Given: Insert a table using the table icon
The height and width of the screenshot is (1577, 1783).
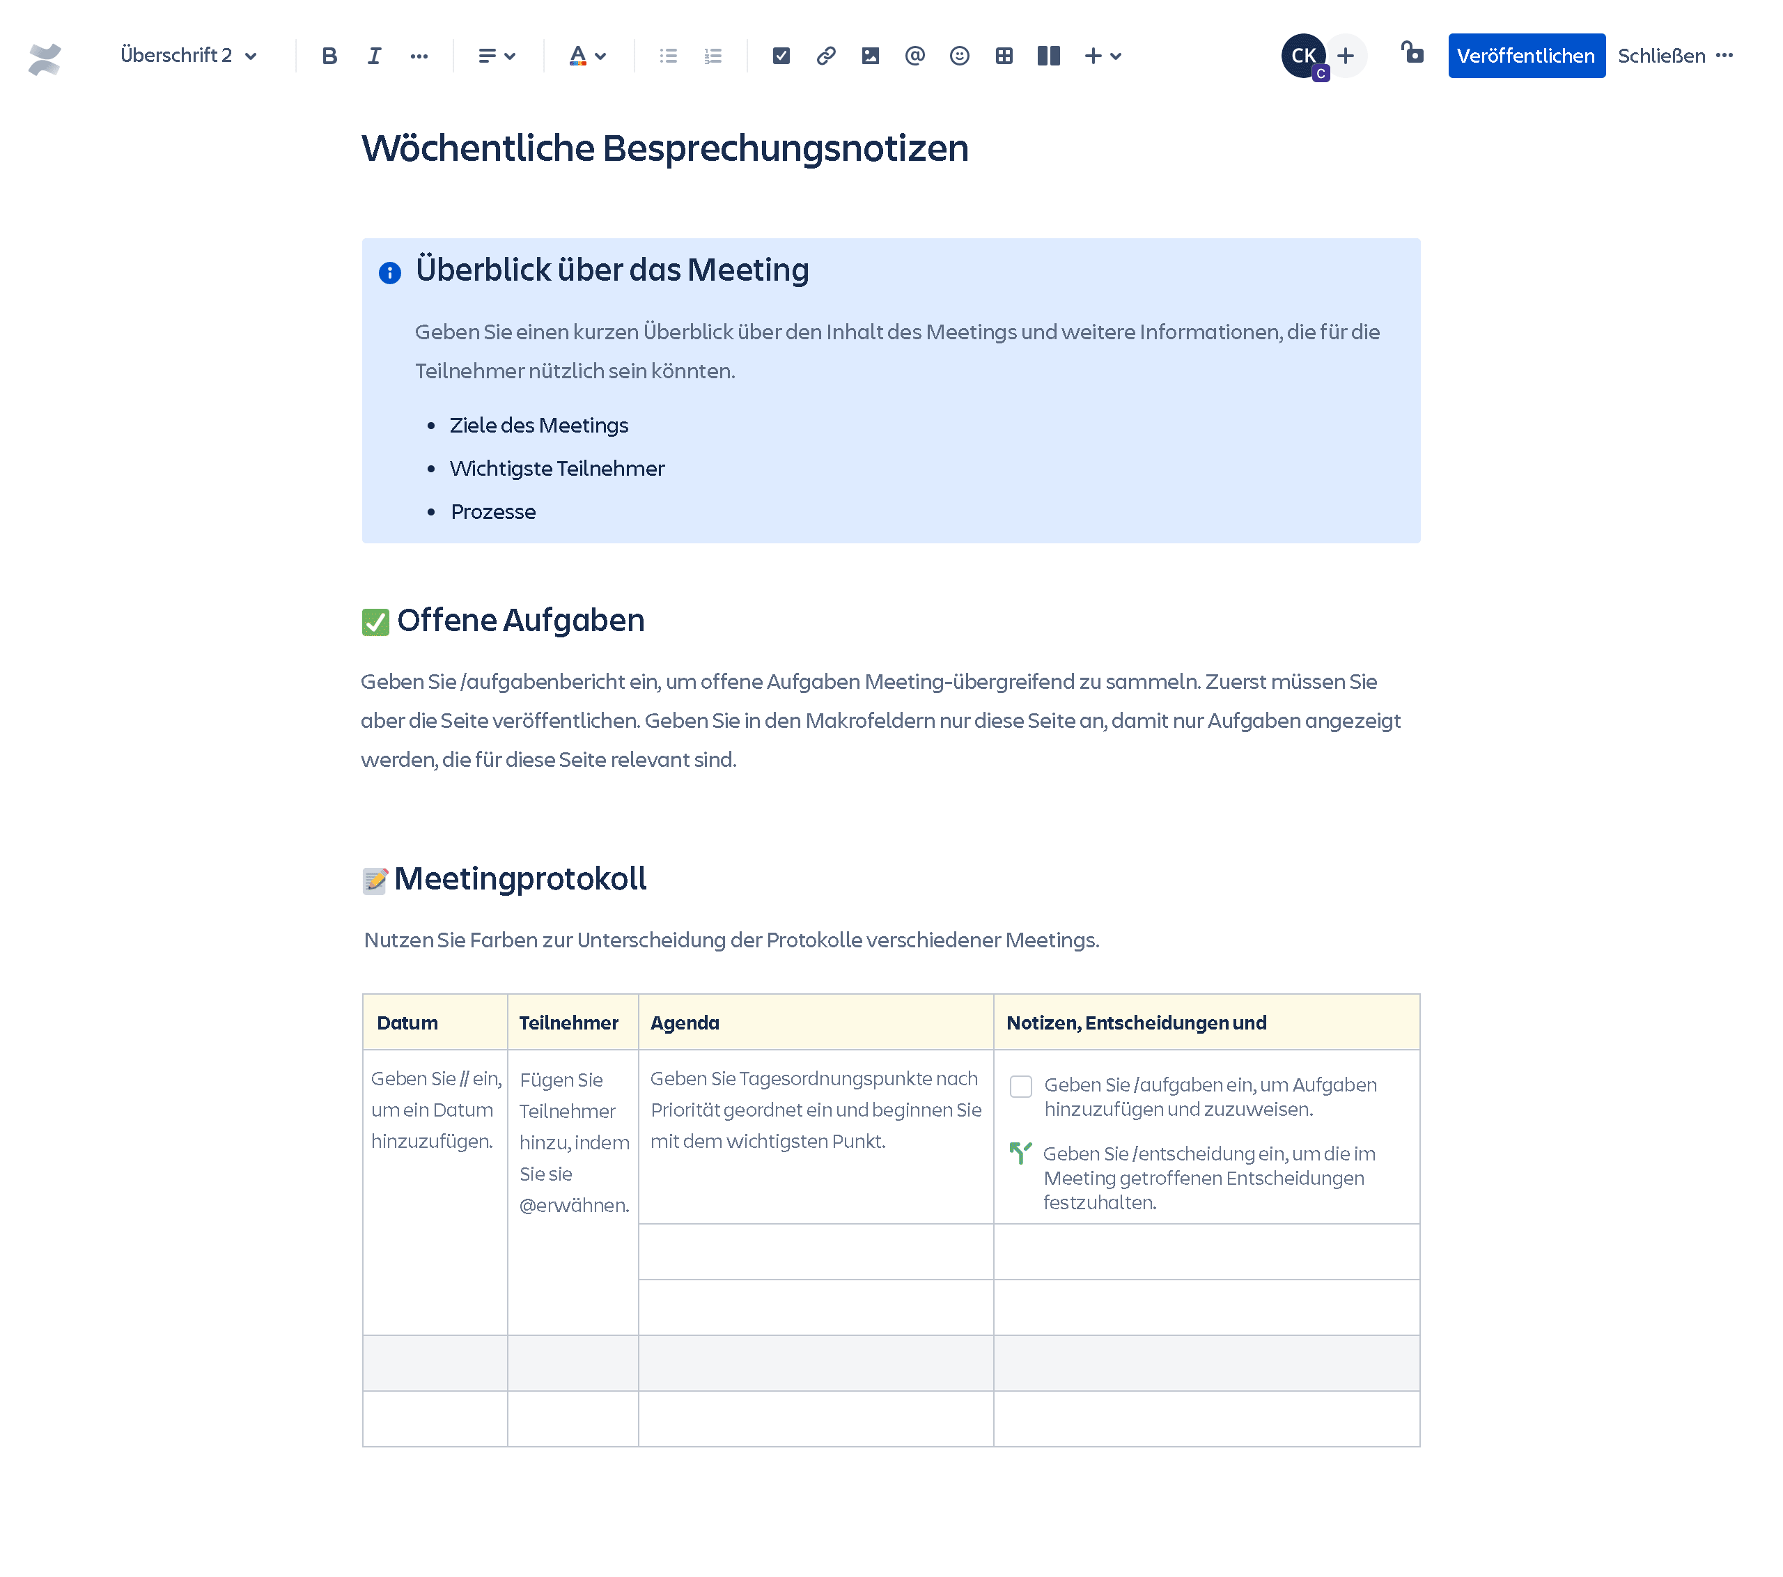Looking at the screenshot, I should pyautogui.click(x=1003, y=56).
